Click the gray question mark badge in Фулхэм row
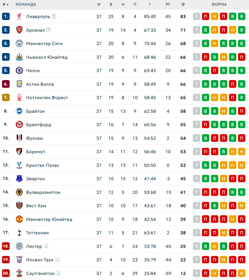Viewport: 249px width, 280px height. click(197, 138)
